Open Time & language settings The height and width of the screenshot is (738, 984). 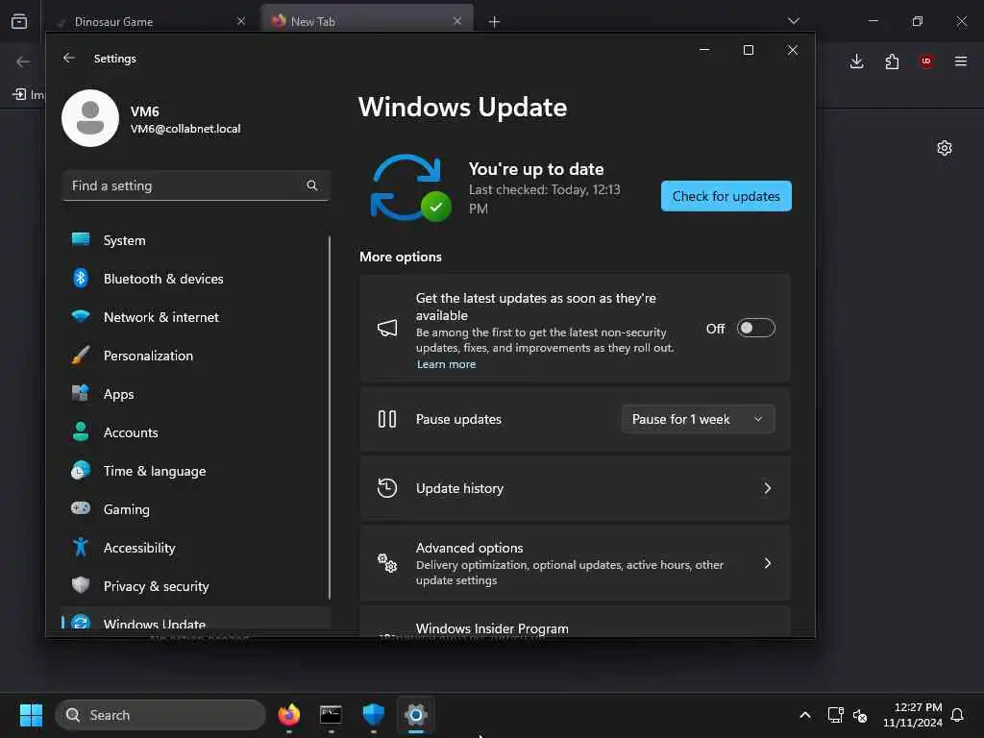click(x=196, y=471)
